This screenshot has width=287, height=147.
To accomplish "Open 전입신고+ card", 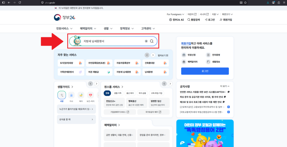I will [x=114, y=103].
